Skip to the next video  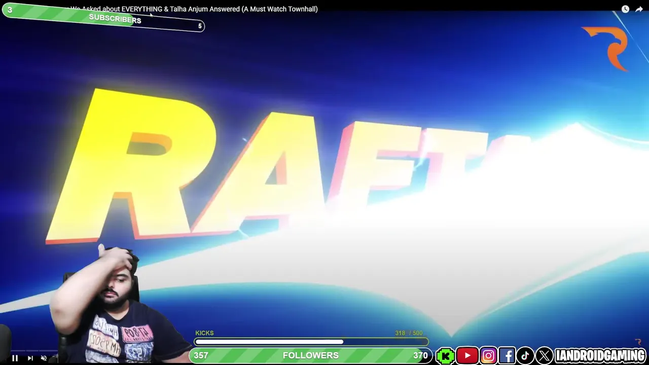point(30,358)
